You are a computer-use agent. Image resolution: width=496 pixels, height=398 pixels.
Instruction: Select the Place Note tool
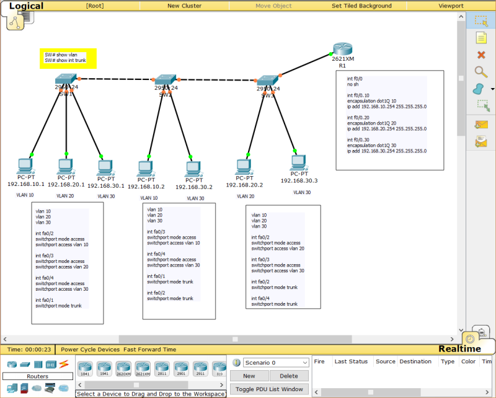tap(482, 38)
